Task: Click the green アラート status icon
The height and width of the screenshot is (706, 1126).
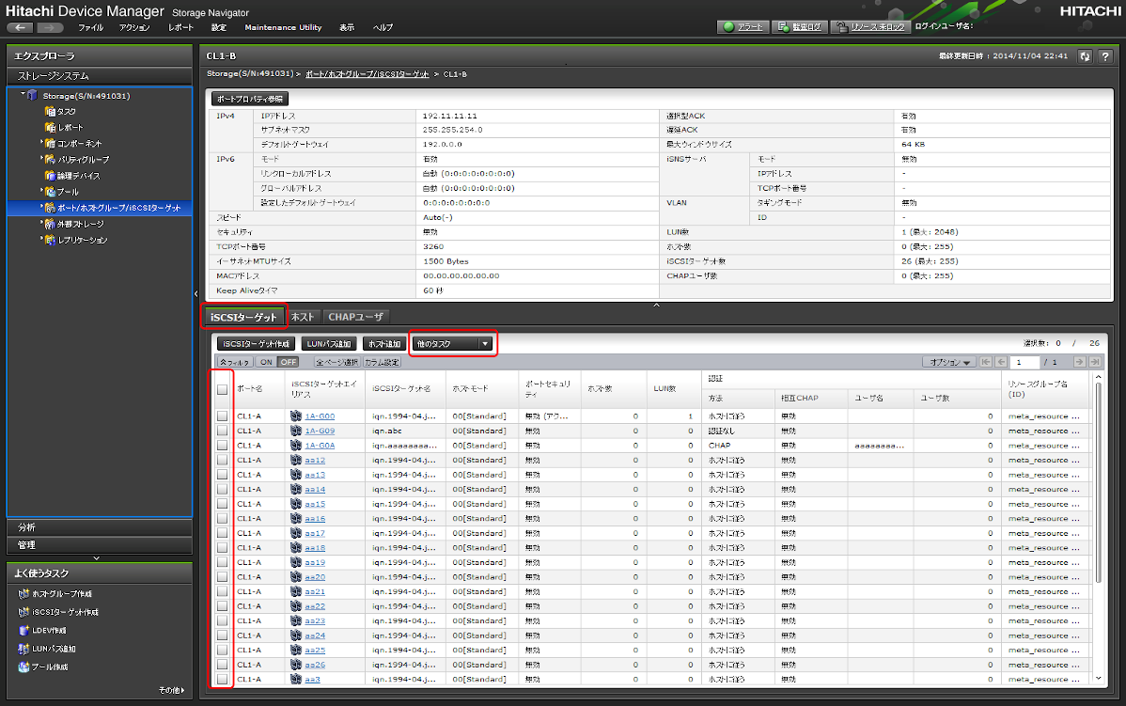Action: click(x=729, y=27)
